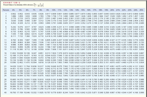Image resolution: width=147 pixels, height=97 pixels.
Task: Click the period 40 row label
Action: [6, 93]
